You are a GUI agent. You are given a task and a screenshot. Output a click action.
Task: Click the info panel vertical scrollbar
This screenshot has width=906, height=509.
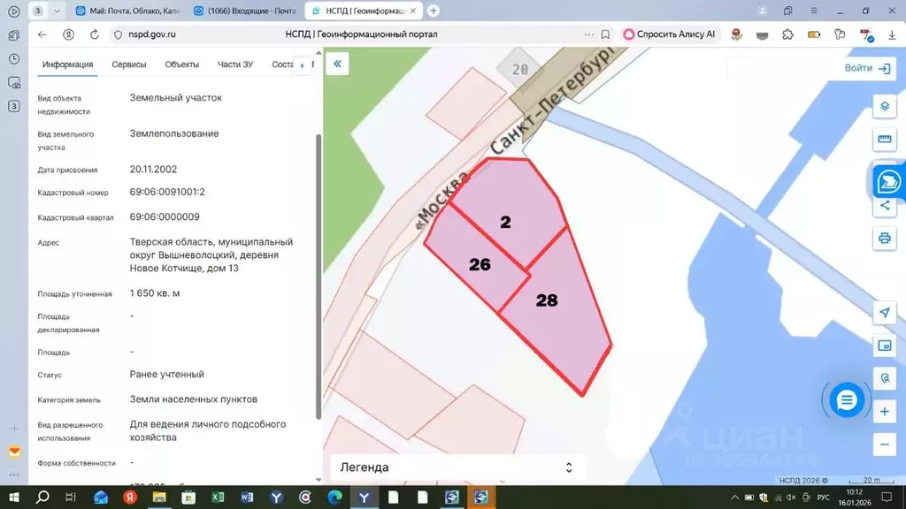coord(319,265)
